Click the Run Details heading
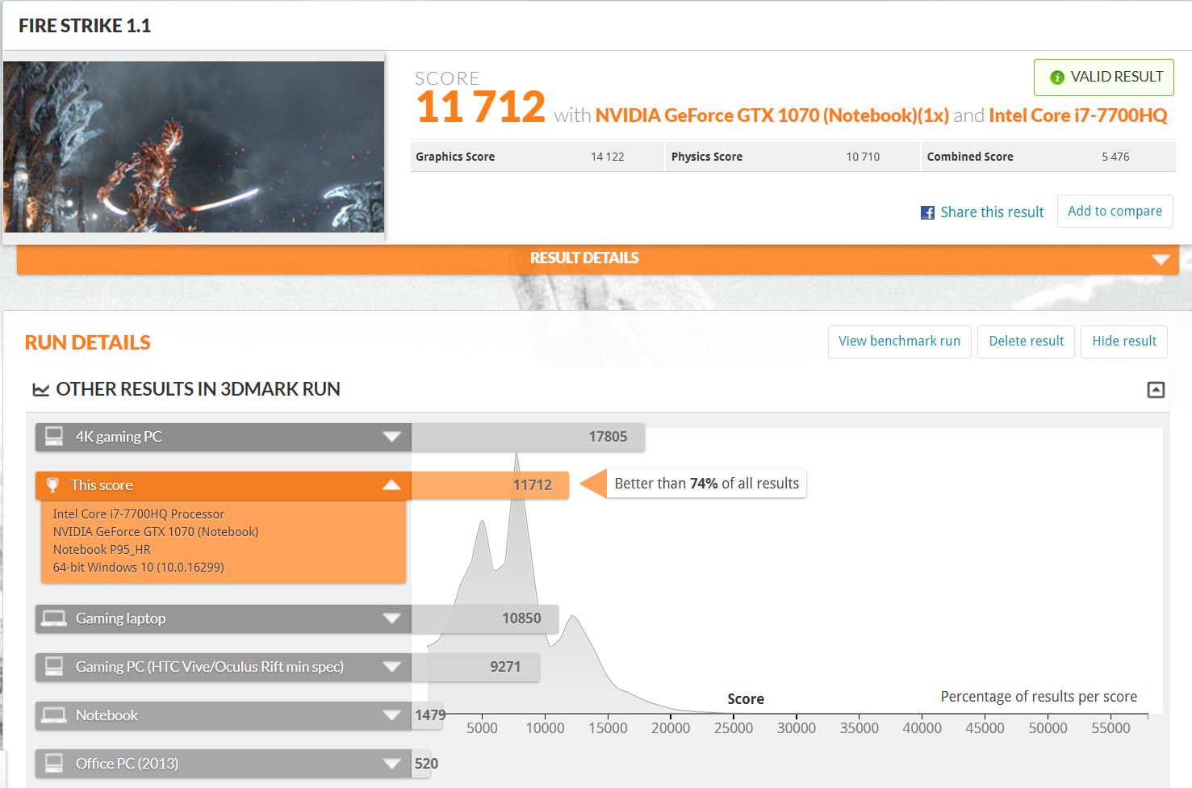 88,342
